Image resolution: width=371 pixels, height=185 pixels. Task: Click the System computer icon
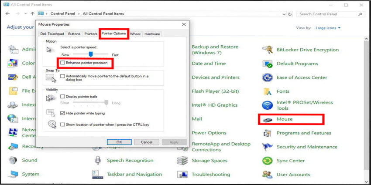point(13,174)
